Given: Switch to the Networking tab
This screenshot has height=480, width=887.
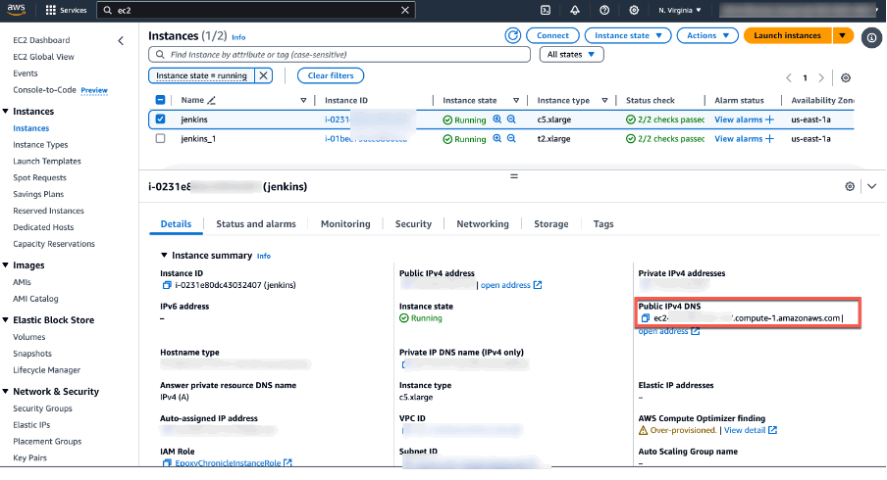Looking at the screenshot, I should pyautogui.click(x=483, y=224).
